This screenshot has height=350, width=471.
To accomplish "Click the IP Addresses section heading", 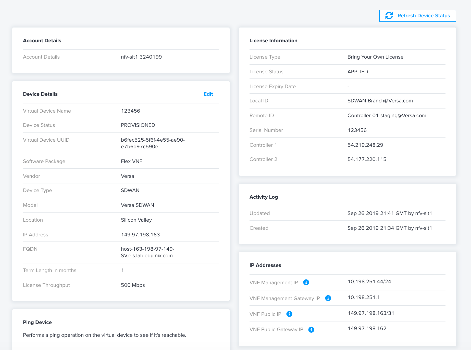I will click(x=265, y=265).
